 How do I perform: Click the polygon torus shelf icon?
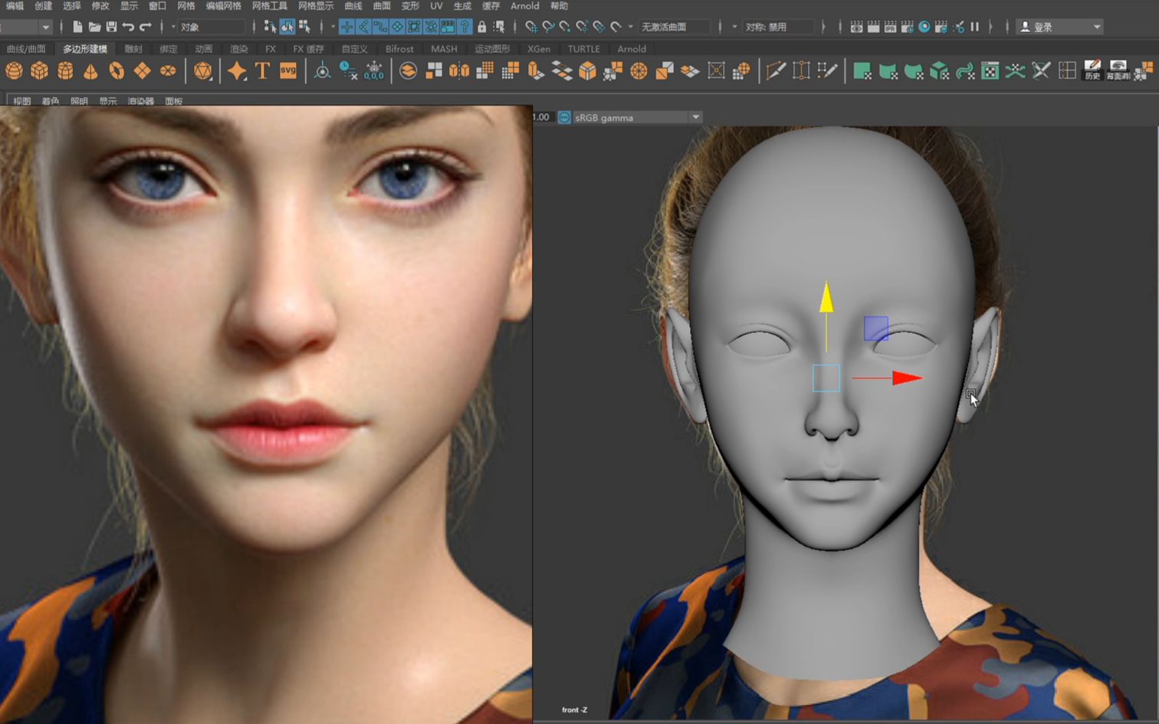click(x=117, y=71)
